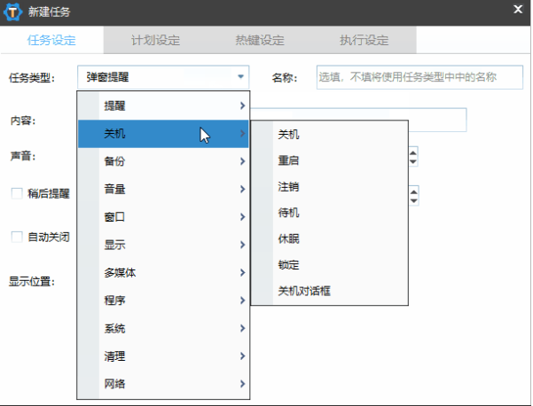533x406 pixels.
Task: Toggle the 稍后提醒 checkbox
Action: [16, 192]
